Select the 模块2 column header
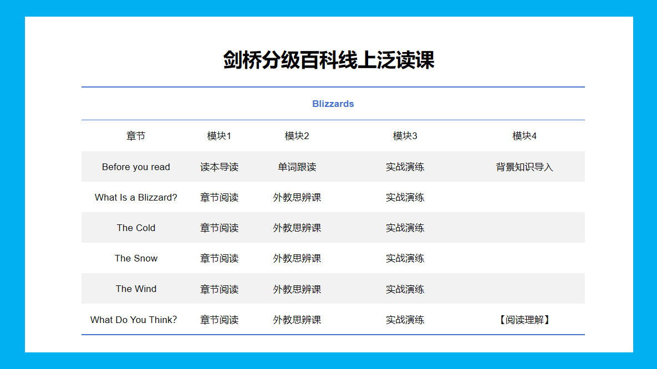Viewport: 657px width, 369px height. [x=297, y=135]
